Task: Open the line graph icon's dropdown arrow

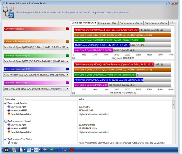Action: tap(40, 150)
